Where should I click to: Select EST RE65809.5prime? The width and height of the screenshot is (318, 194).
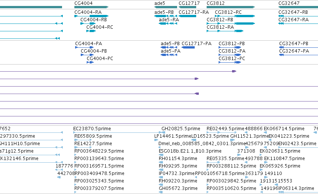(x=93, y=136)
